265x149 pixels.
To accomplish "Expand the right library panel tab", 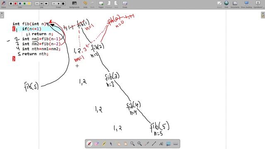I will (263, 15).
